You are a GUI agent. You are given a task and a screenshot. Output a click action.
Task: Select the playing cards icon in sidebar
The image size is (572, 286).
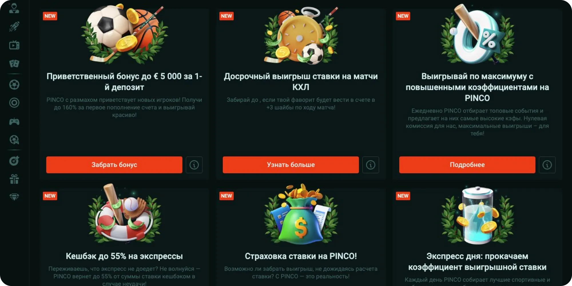pyautogui.click(x=14, y=63)
